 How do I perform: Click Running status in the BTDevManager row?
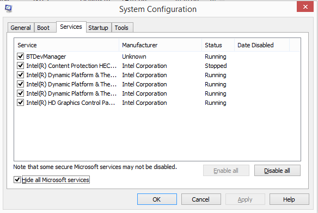[216, 57]
